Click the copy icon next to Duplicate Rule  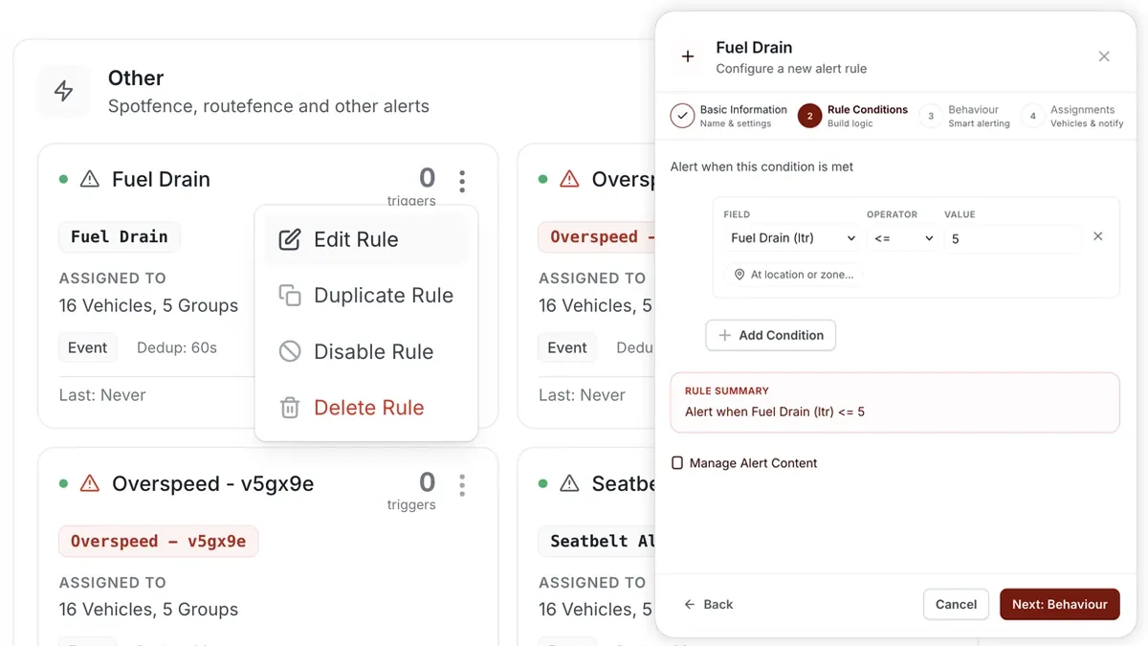click(290, 295)
